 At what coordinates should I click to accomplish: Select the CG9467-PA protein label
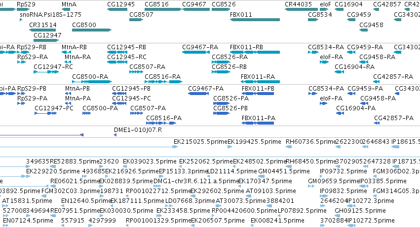tap(206, 89)
